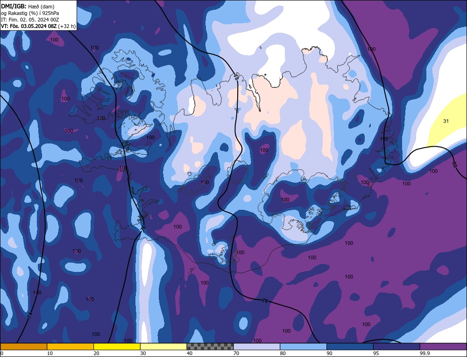
Task: Click the legend tick label 95
Action: (x=376, y=353)
